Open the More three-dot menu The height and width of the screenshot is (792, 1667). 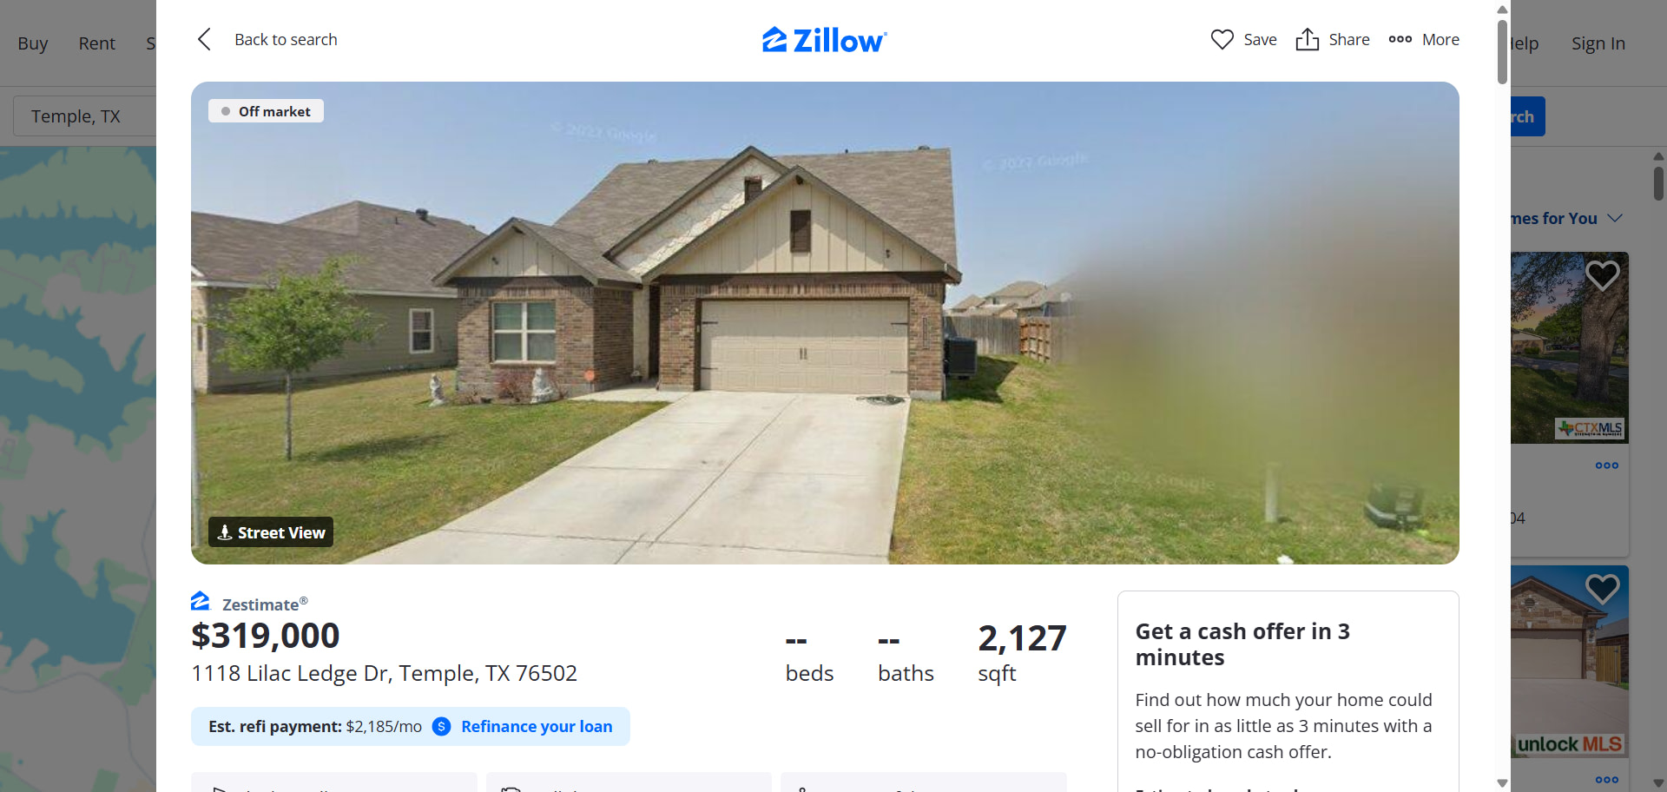tap(1400, 39)
